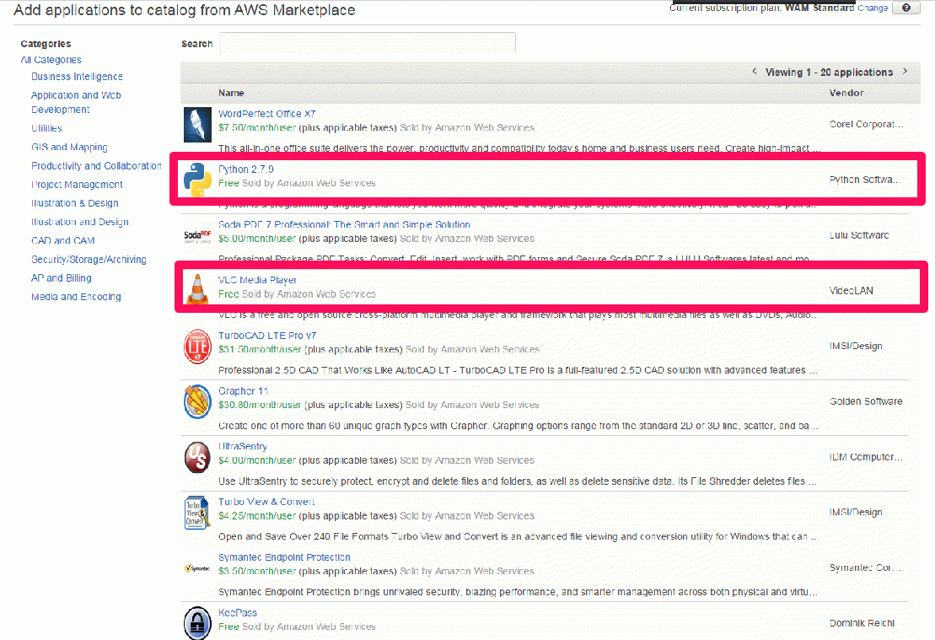Click the $4.00/month/user price text

point(257,460)
